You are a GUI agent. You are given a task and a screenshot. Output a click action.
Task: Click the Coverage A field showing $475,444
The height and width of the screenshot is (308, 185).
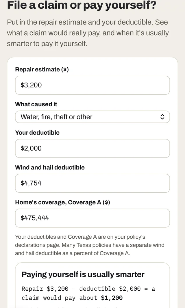[x=92, y=218]
